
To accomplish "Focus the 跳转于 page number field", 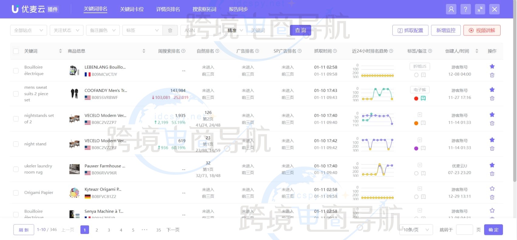I will tap(464, 230).
